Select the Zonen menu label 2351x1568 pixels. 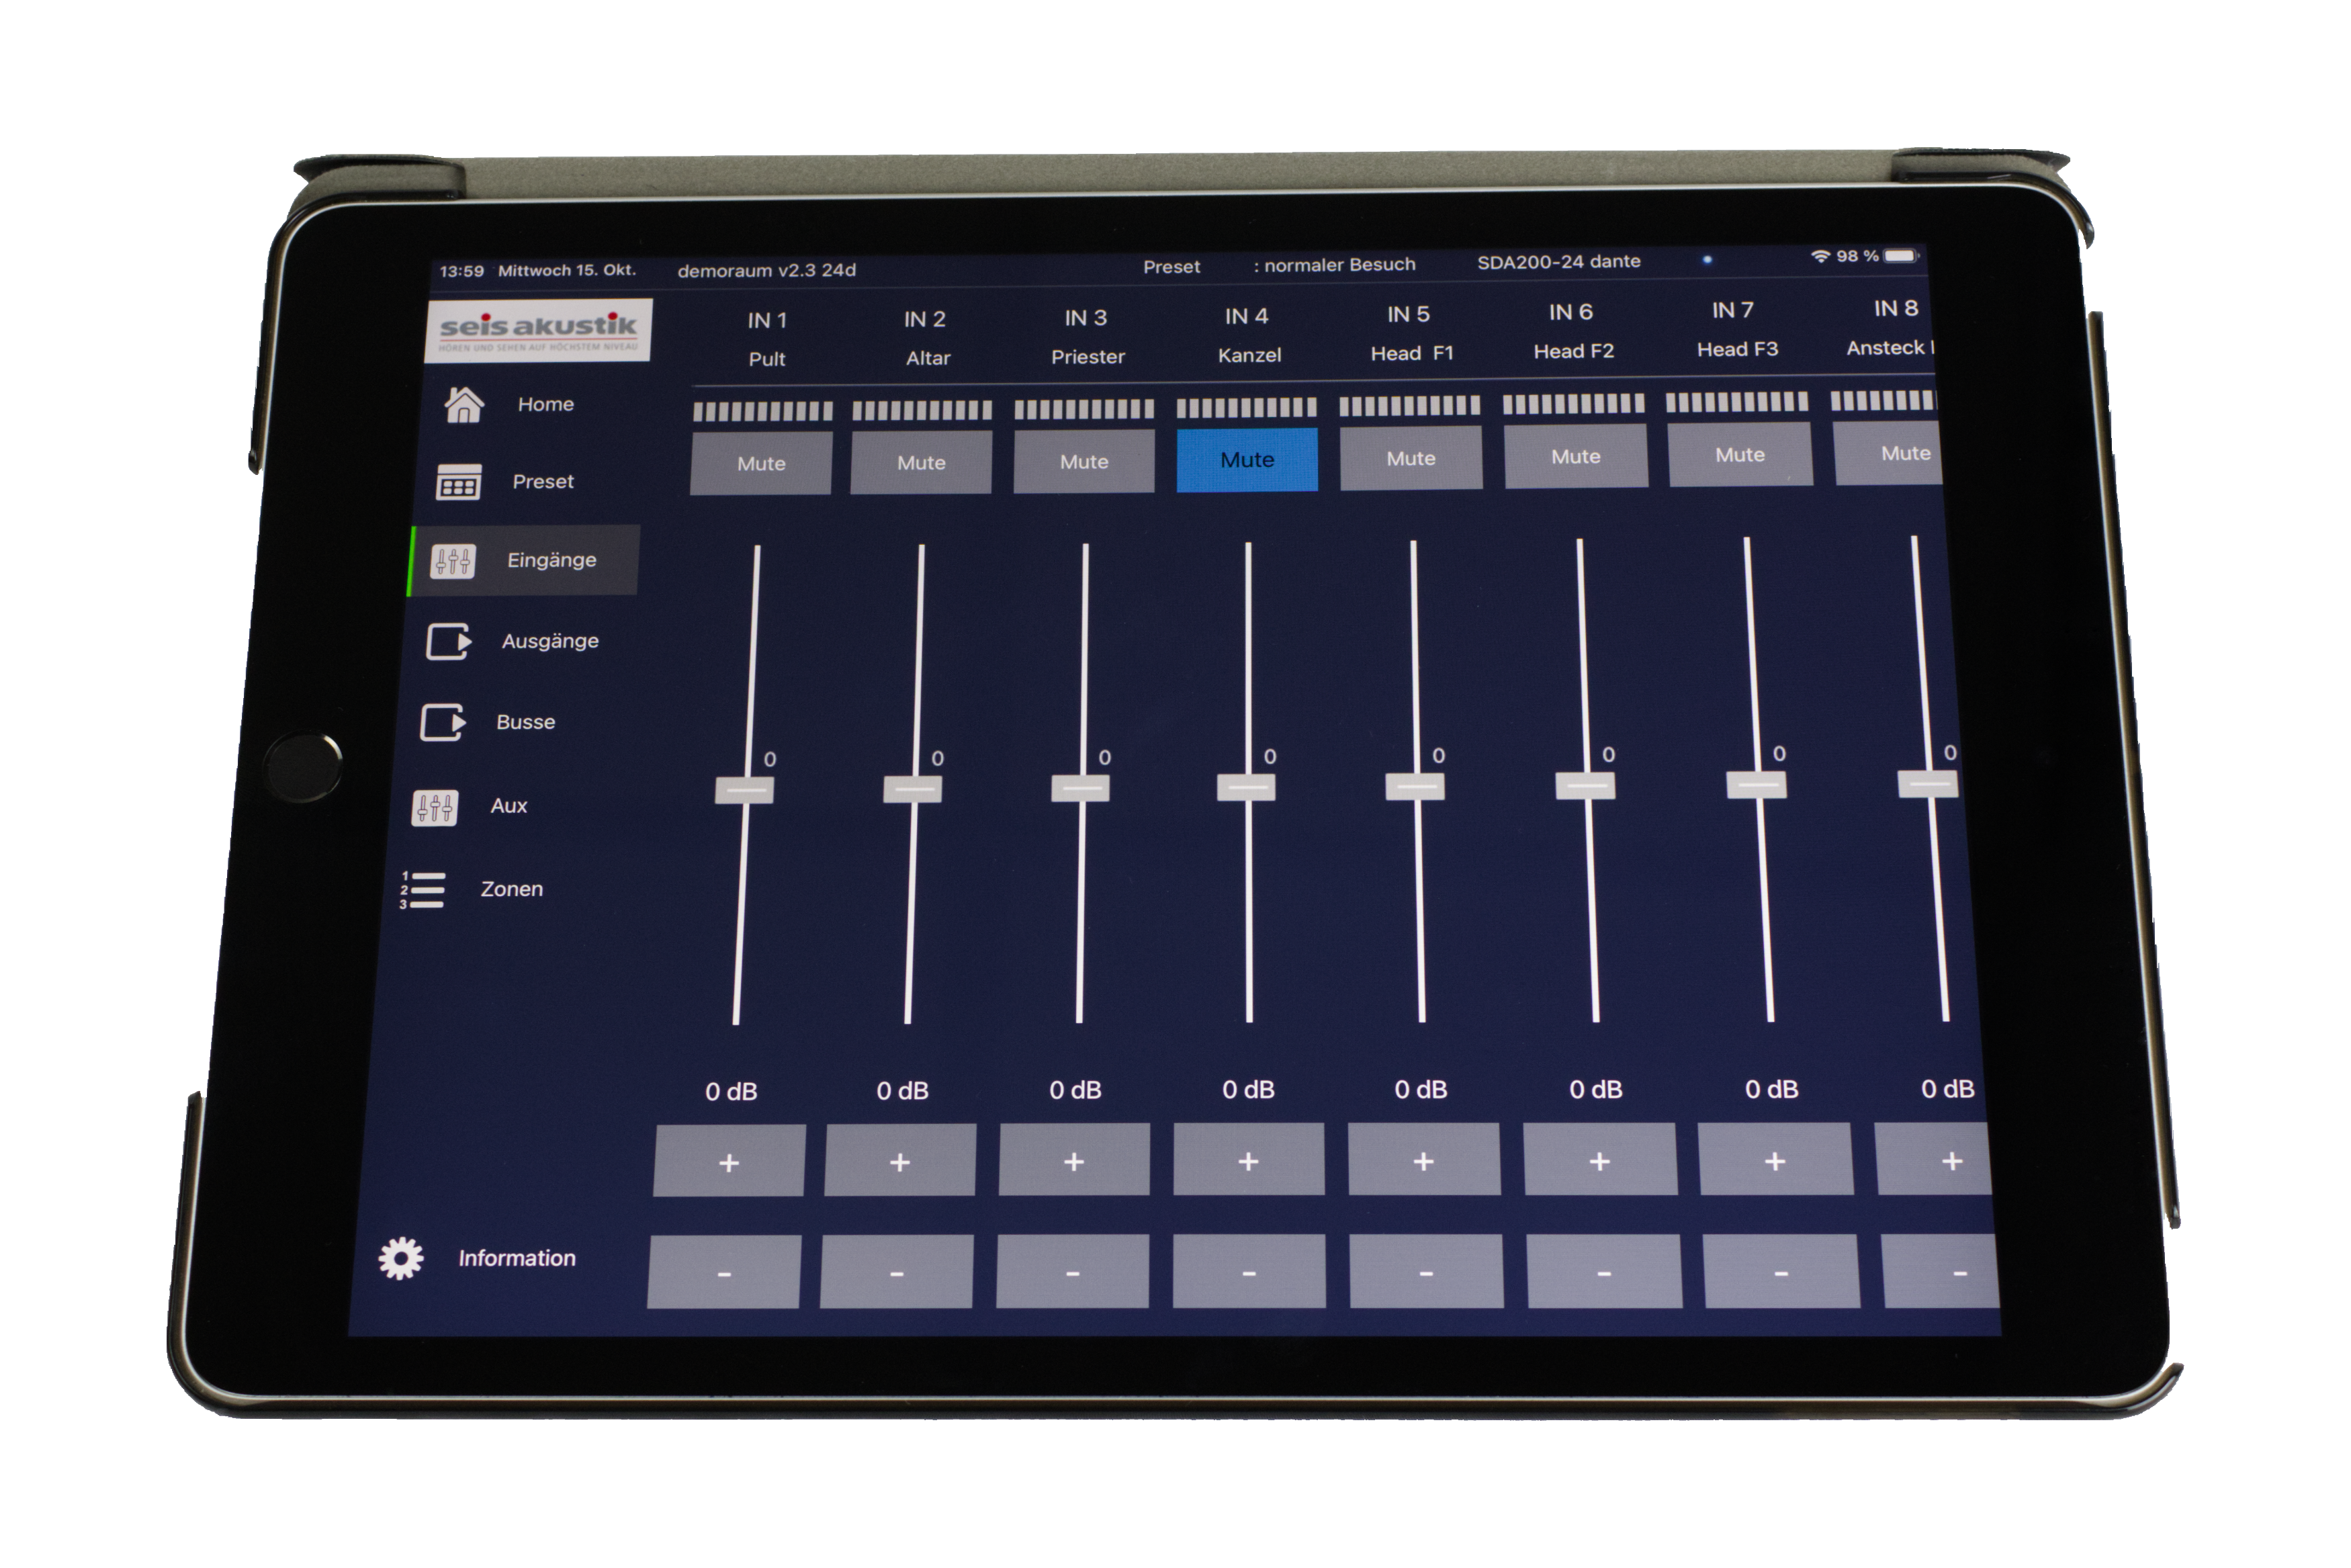point(512,889)
